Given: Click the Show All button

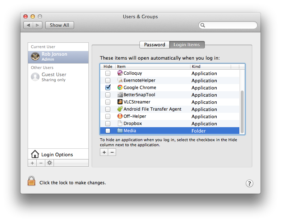Looking at the screenshot, I should (x=60, y=25).
